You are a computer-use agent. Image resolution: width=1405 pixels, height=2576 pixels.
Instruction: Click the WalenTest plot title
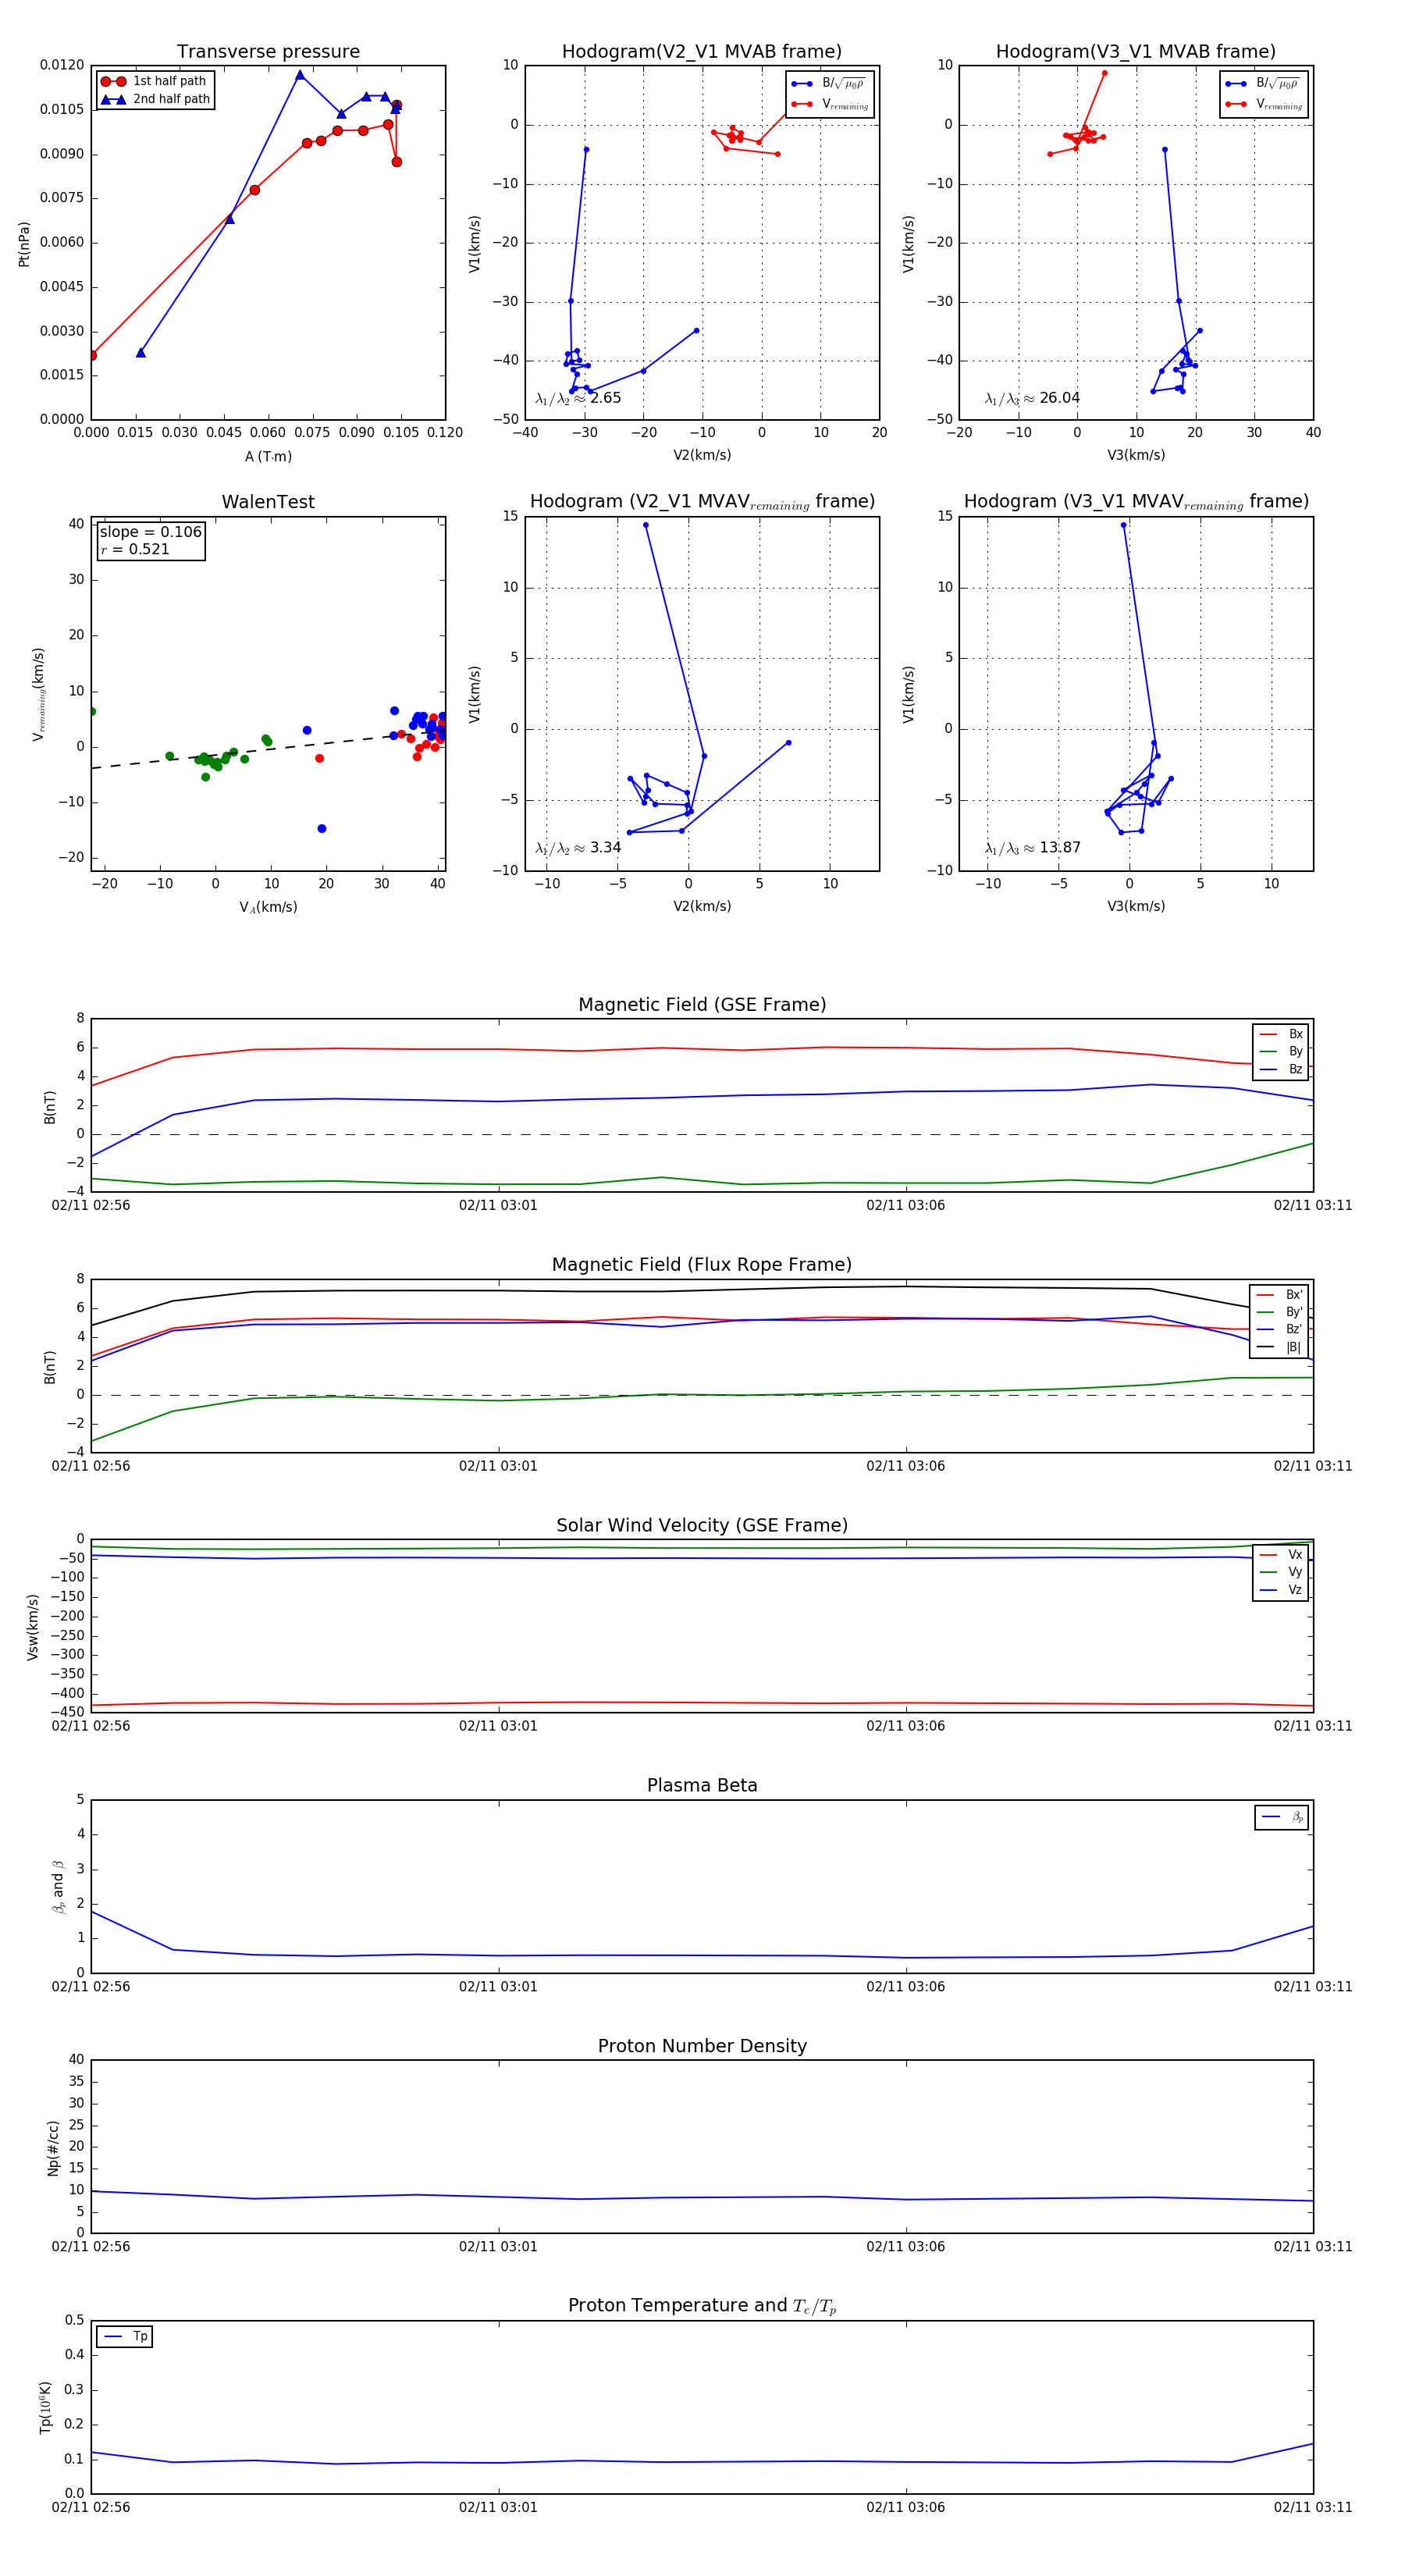pyautogui.click(x=268, y=502)
